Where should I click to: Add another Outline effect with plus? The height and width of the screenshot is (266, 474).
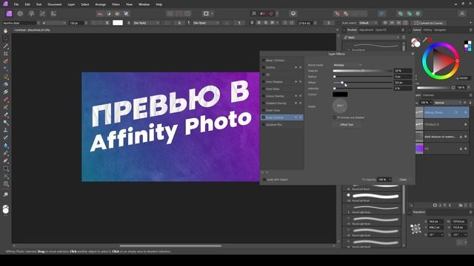pos(296,67)
